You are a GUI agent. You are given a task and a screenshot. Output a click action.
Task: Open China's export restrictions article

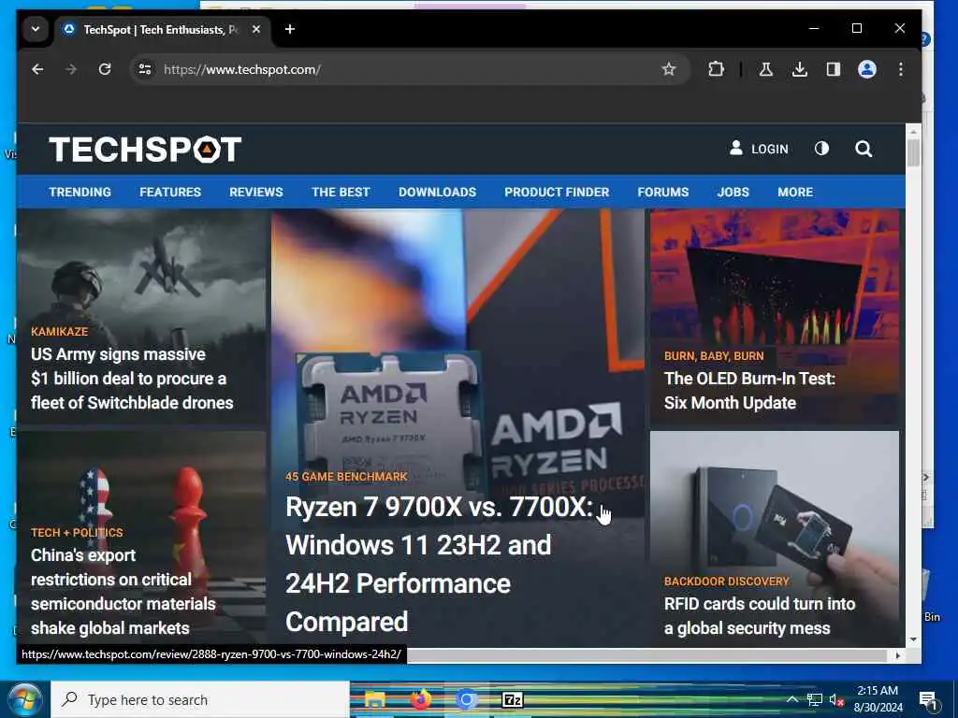[x=123, y=592]
